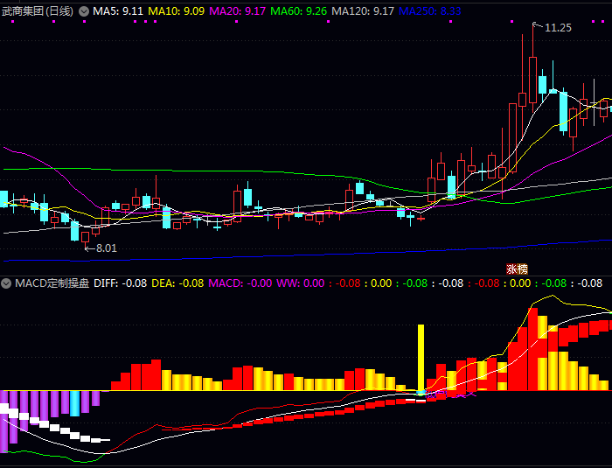Expand the main chart indicator dropdown arrow

84,11
